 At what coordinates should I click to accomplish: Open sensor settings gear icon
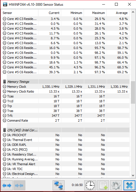[x=116, y=185]
